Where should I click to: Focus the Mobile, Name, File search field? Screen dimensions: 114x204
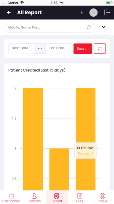(x=50, y=28)
